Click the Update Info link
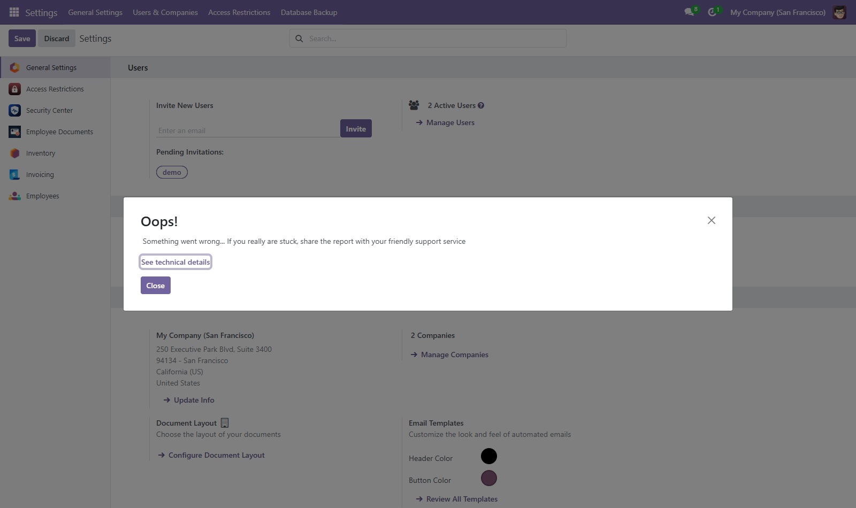The image size is (856, 508). click(189, 400)
